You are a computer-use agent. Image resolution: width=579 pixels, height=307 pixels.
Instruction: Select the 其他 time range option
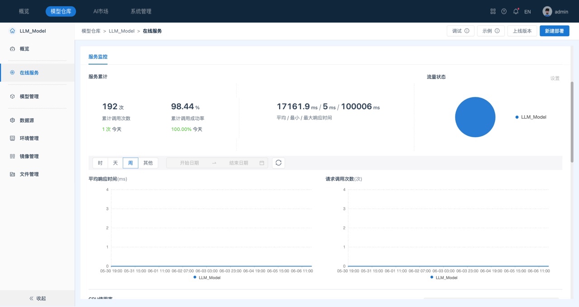point(148,163)
